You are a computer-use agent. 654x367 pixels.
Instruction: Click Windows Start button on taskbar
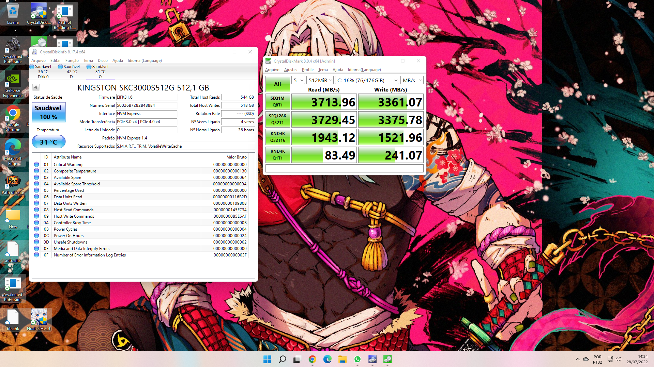[x=268, y=359]
